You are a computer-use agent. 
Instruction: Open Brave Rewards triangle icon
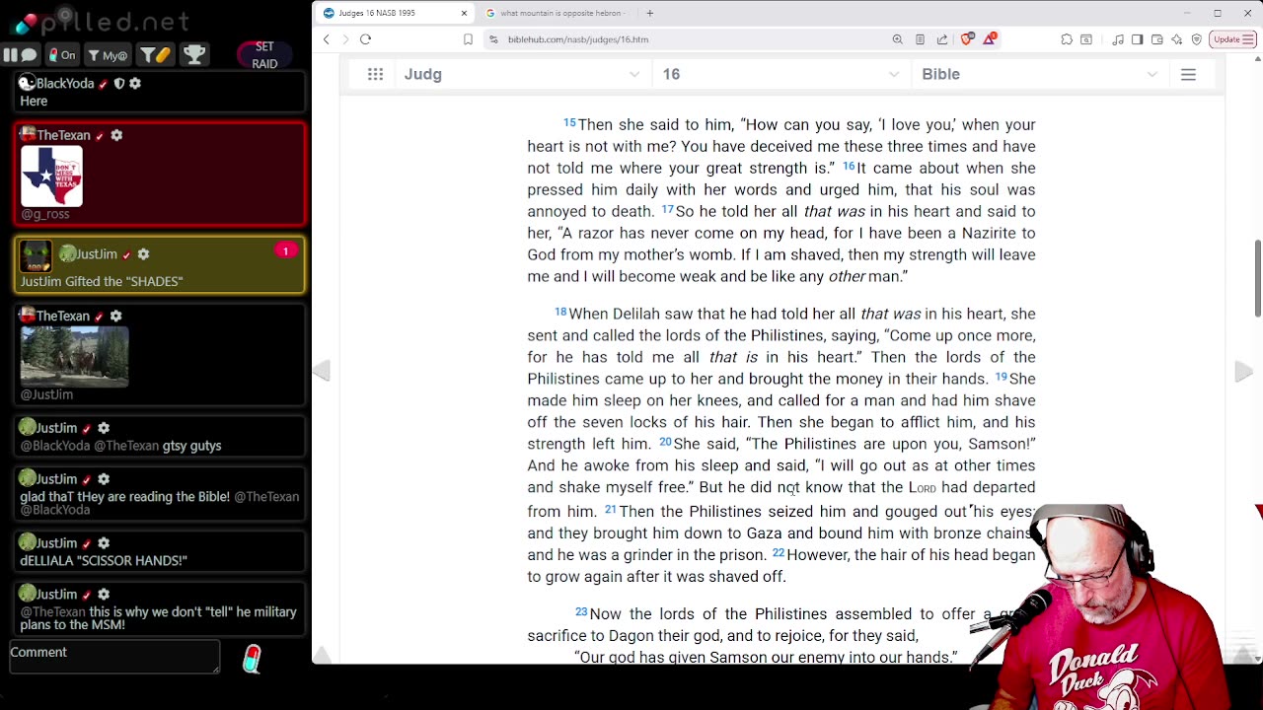click(x=990, y=39)
